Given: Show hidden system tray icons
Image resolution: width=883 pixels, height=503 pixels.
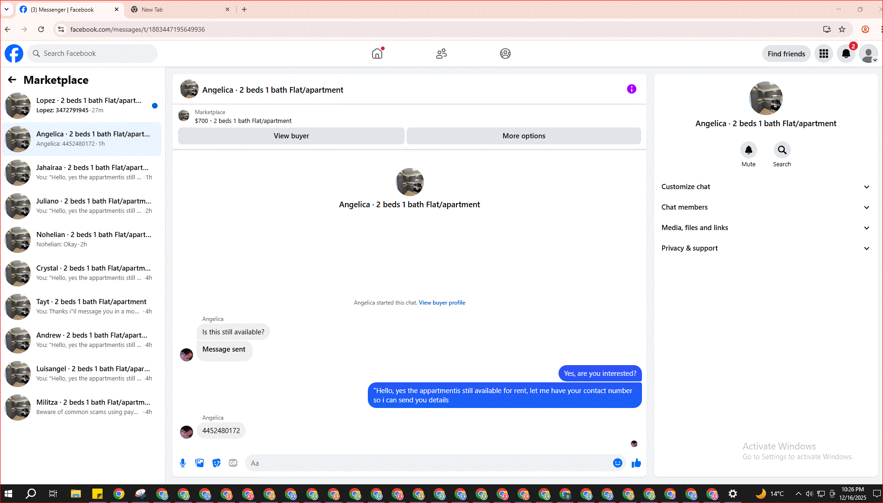Looking at the screenshot, I should click(x=798, y=494).
